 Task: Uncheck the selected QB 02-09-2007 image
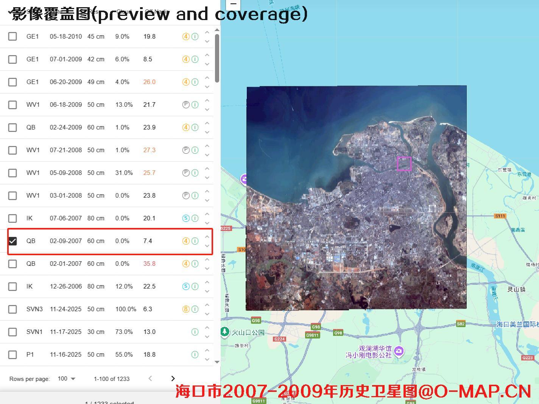12,241
